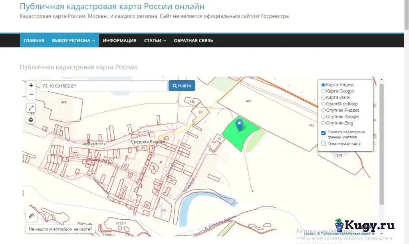Click Не нашли участок/дом на карте button
Screen dimensions: 409x244
[60, 229]
